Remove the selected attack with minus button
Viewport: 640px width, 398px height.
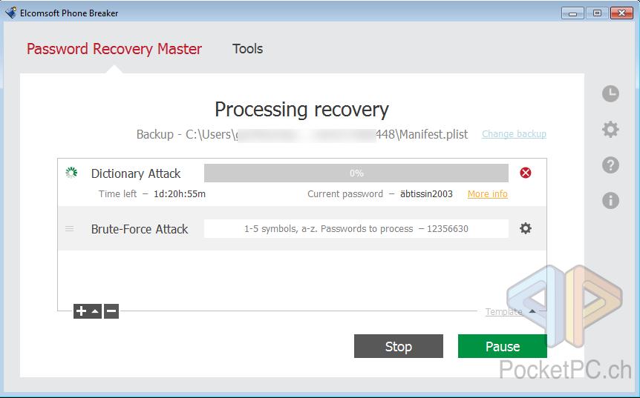coord(111,311)
